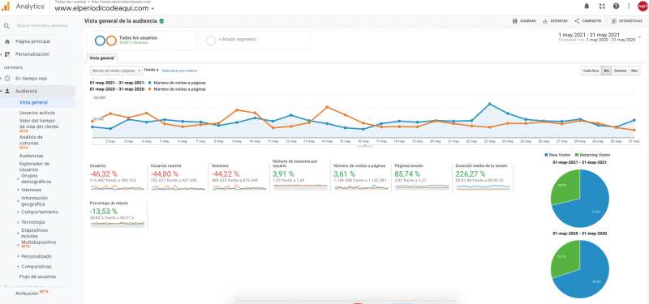Open the three-dot more options menu
Screen dimensions: 649x304
[629, 6]
